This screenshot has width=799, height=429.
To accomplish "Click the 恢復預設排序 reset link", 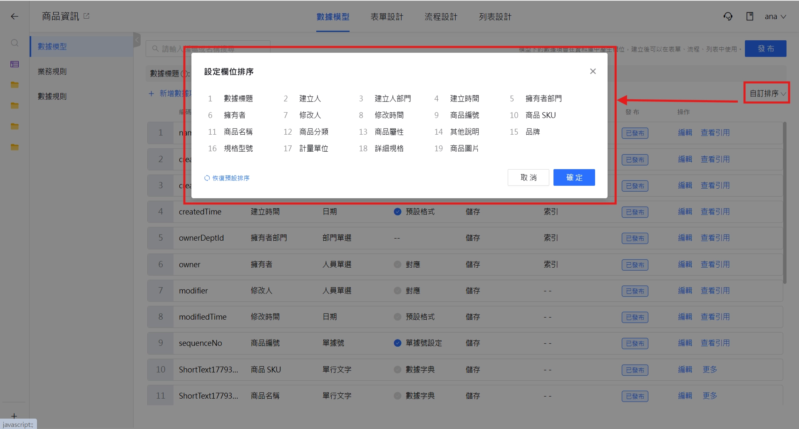I will click(227, 178).
